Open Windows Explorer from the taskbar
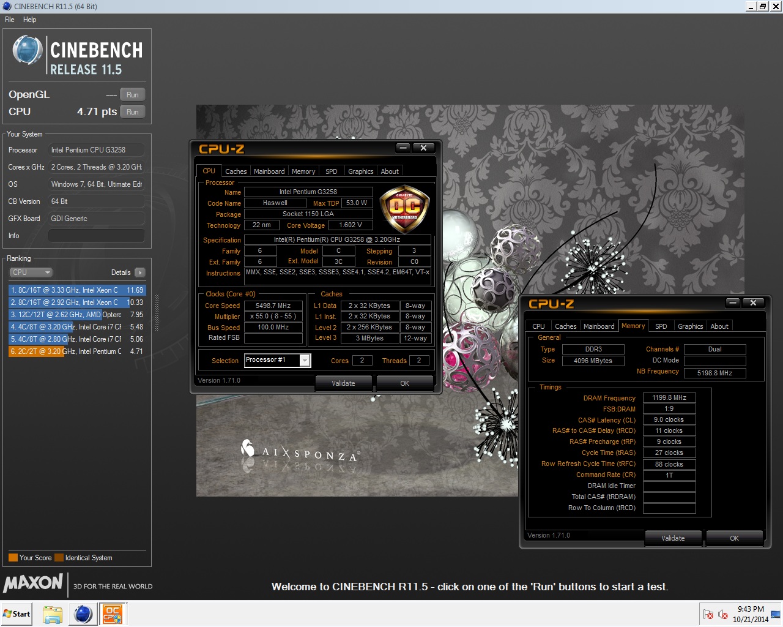The height and width of the screenshot is (627, 783). point(53,614)
